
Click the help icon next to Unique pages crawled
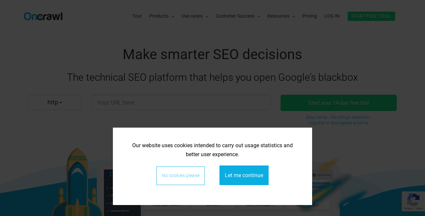point(180,205)
